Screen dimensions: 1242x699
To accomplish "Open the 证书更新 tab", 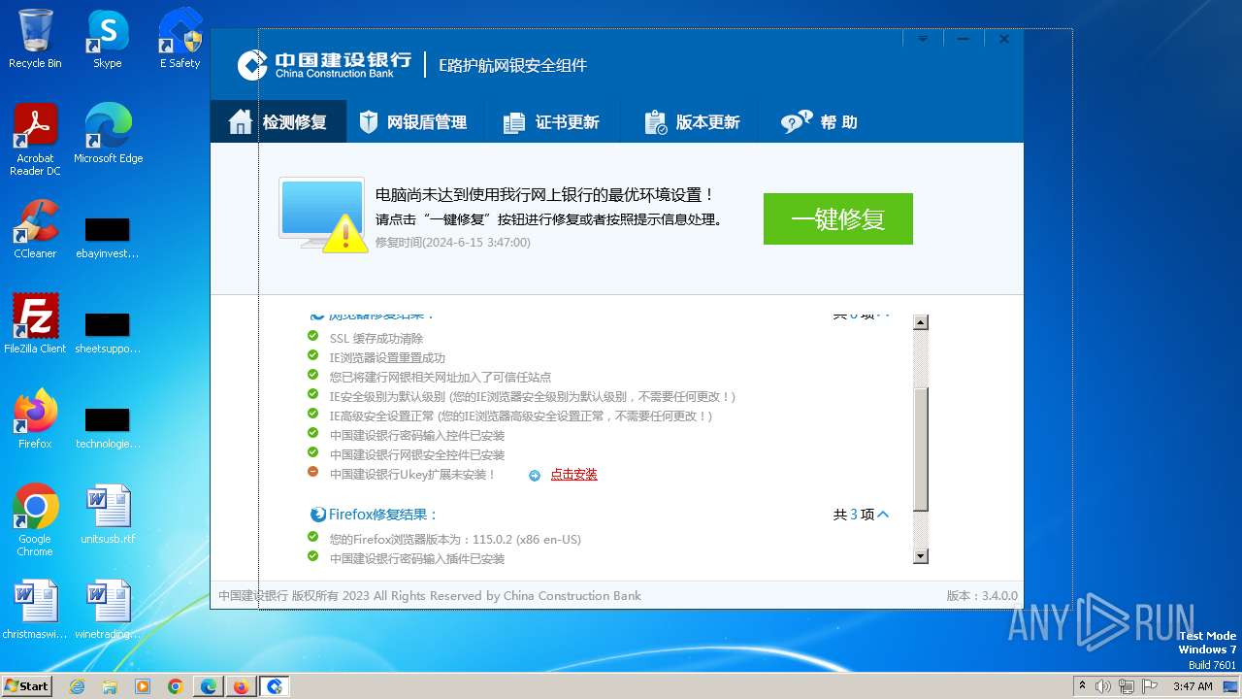I will 551,122.
